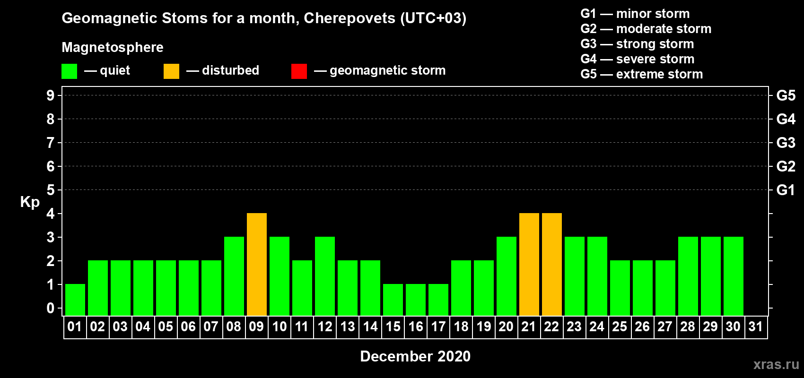
Task: Click the date label 13
Action: pos(348,327)
